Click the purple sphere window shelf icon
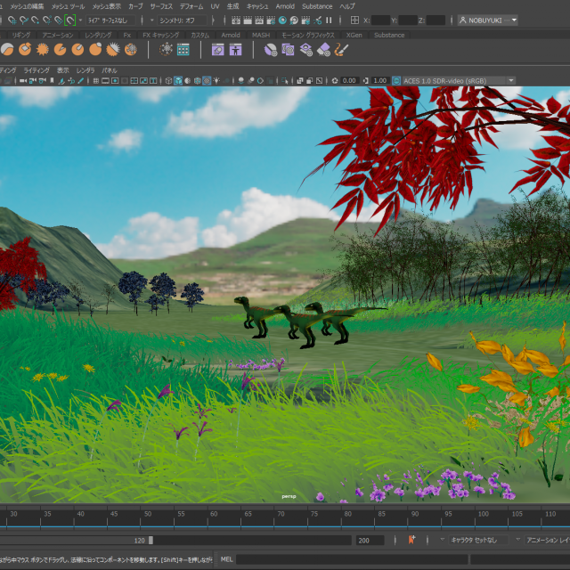This screenshot has width=570, height=570. [x=218, y=50]
